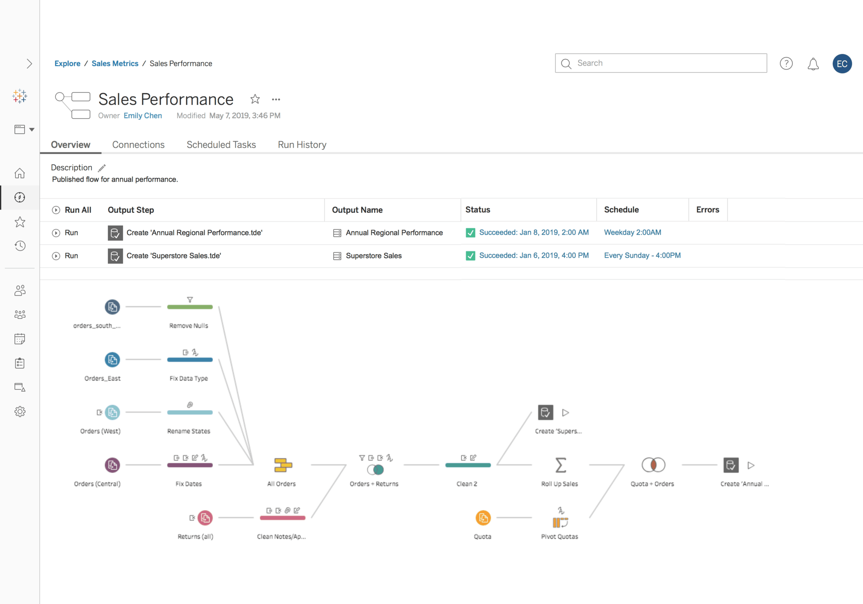Click the All Orders union step icon

(x=283, y=465)
